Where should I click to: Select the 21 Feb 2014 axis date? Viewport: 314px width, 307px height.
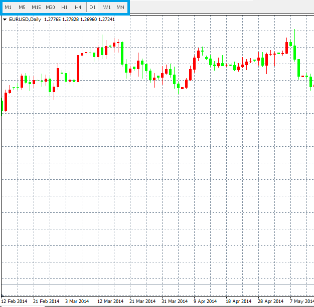[46, 301]
